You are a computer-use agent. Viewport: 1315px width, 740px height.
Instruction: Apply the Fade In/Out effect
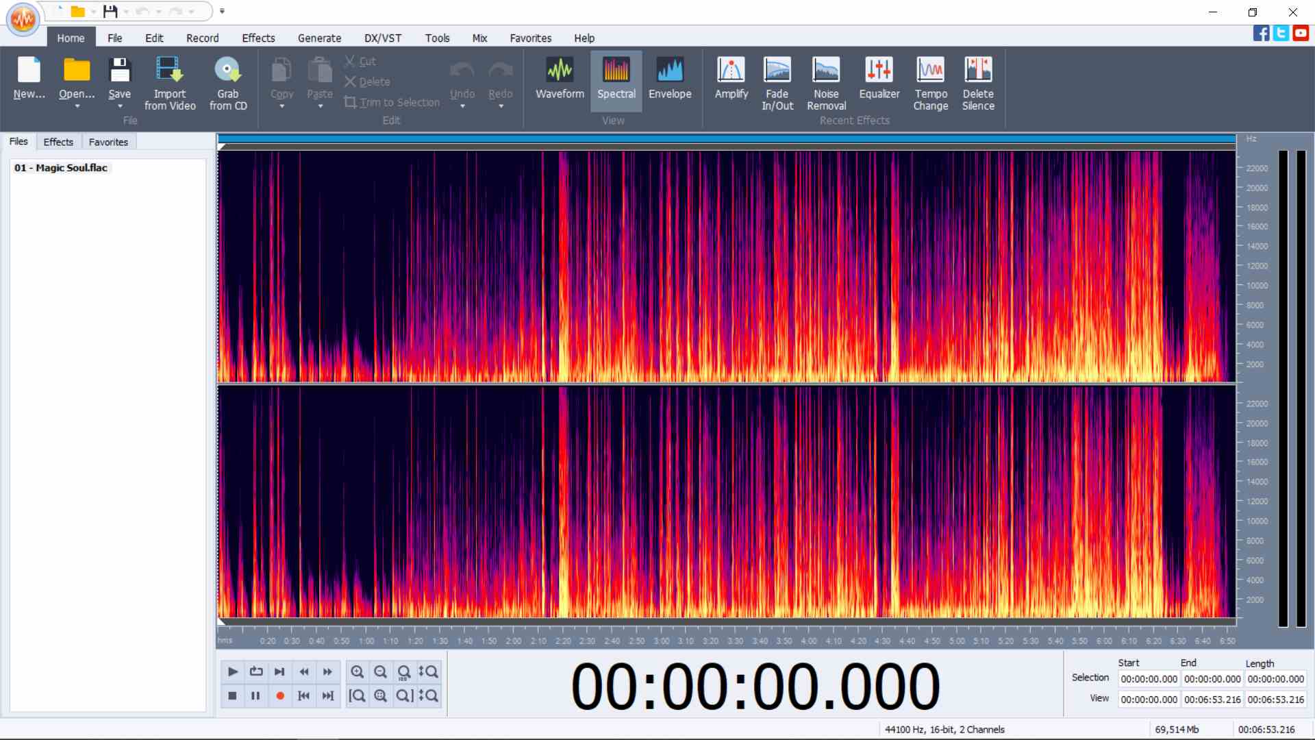777,71
